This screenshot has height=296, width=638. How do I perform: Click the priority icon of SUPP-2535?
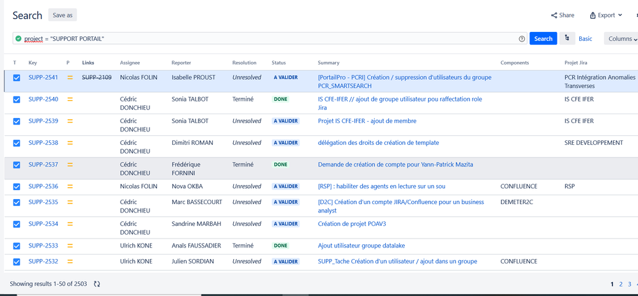[x=70, y=202]
